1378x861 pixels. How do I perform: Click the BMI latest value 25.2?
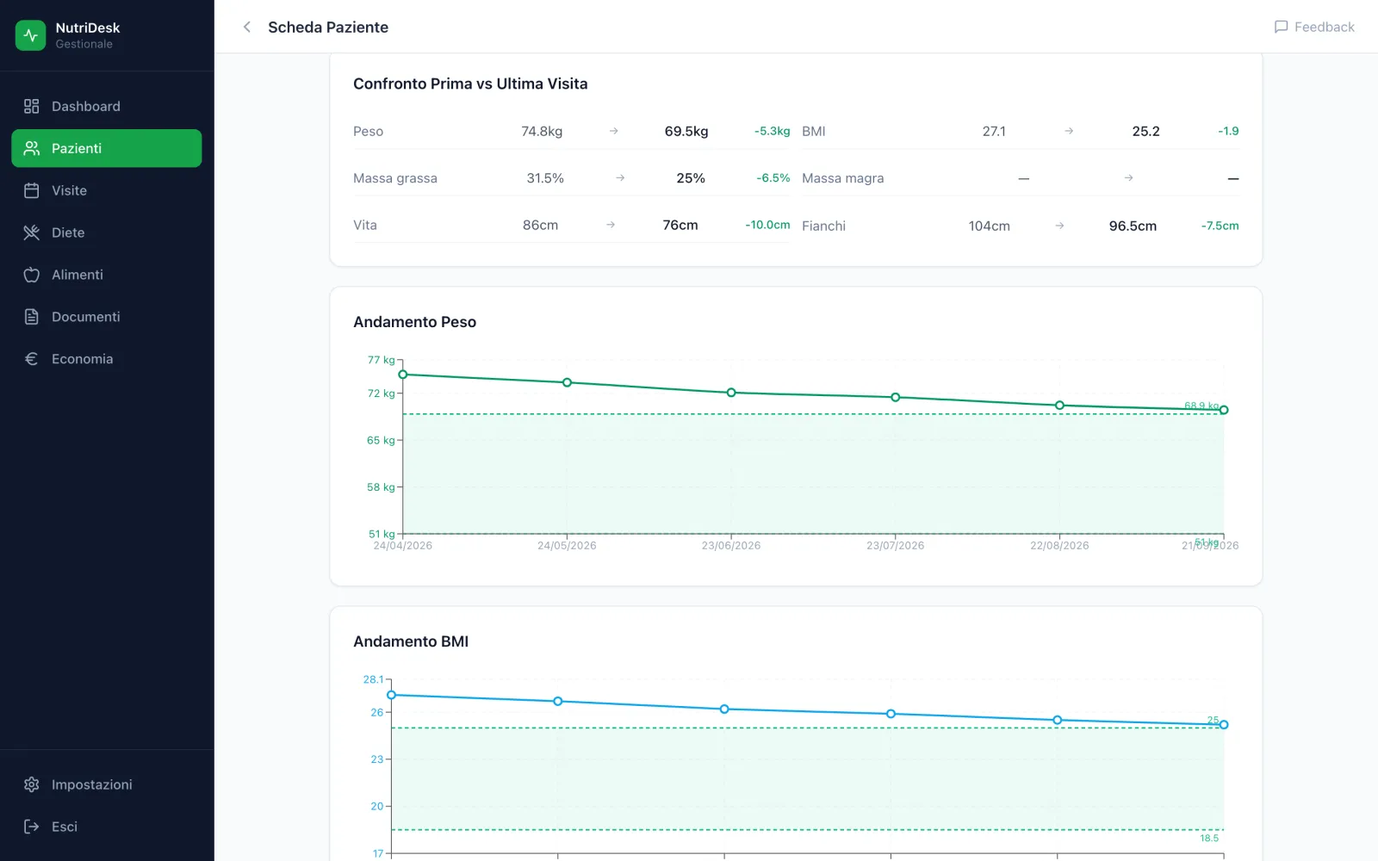point(1145,131)
